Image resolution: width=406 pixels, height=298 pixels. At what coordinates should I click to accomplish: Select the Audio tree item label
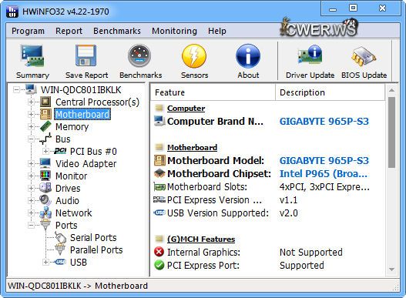(x=67, y=201)
